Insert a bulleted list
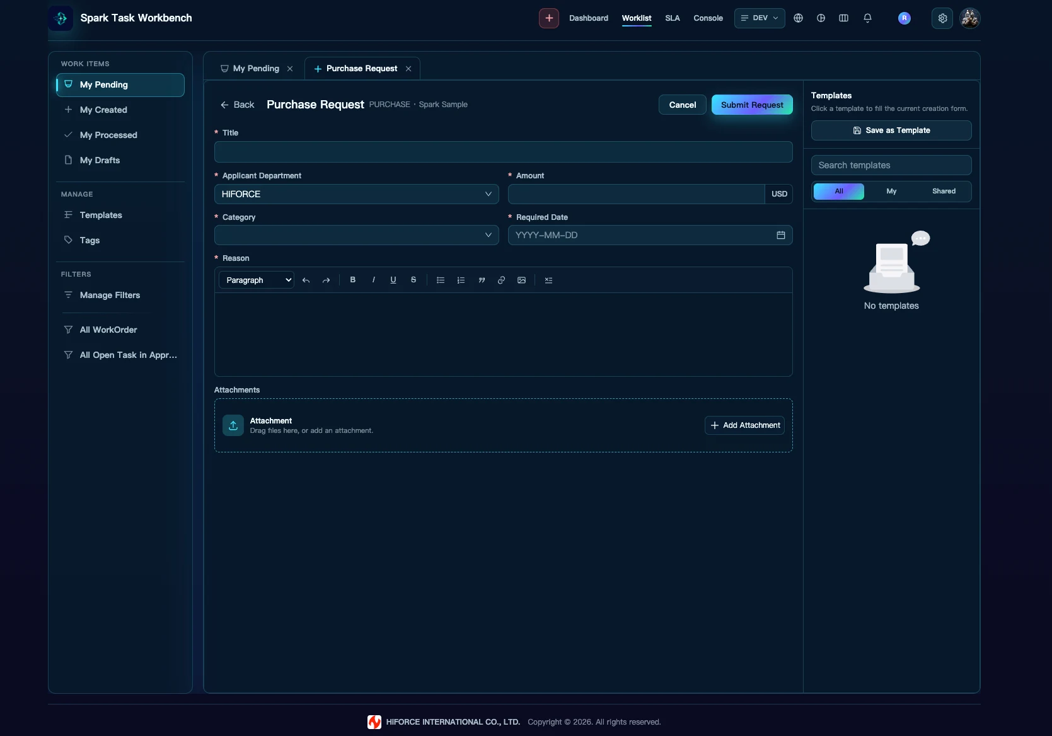Viewport: 1052px width, 736px height. pyautogui.click(x=441, y=280)
